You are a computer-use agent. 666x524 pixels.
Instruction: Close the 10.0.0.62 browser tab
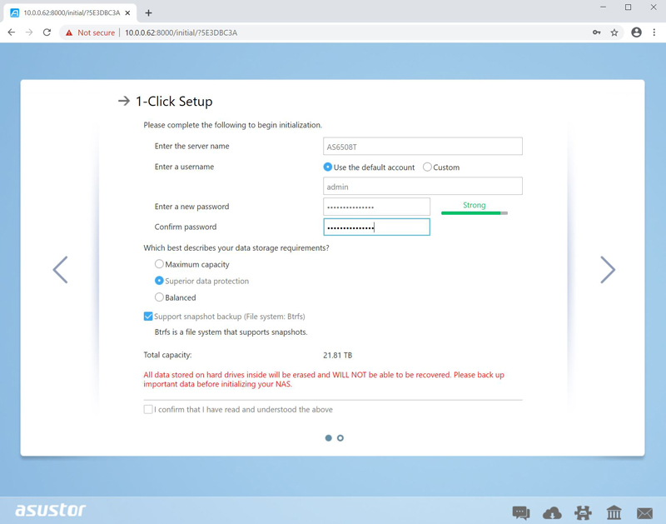127,12
